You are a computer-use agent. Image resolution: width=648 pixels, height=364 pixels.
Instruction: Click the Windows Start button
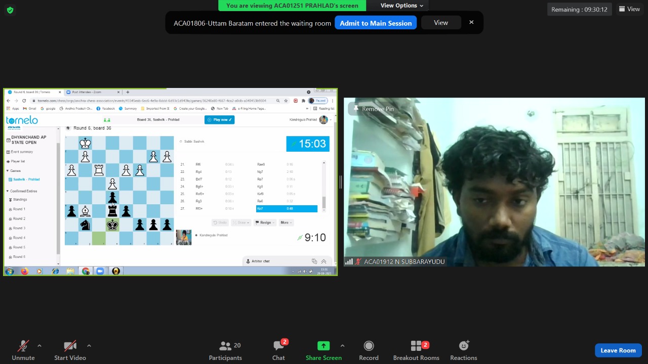point(9,271)
